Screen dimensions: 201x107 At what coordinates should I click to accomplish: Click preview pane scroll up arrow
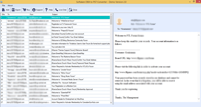[199, 35]
